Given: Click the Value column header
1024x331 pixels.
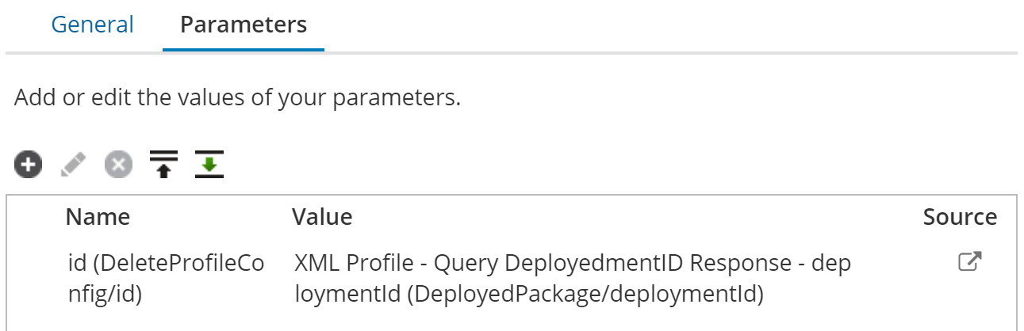Looking at the screenshot, I should [322, 217].
